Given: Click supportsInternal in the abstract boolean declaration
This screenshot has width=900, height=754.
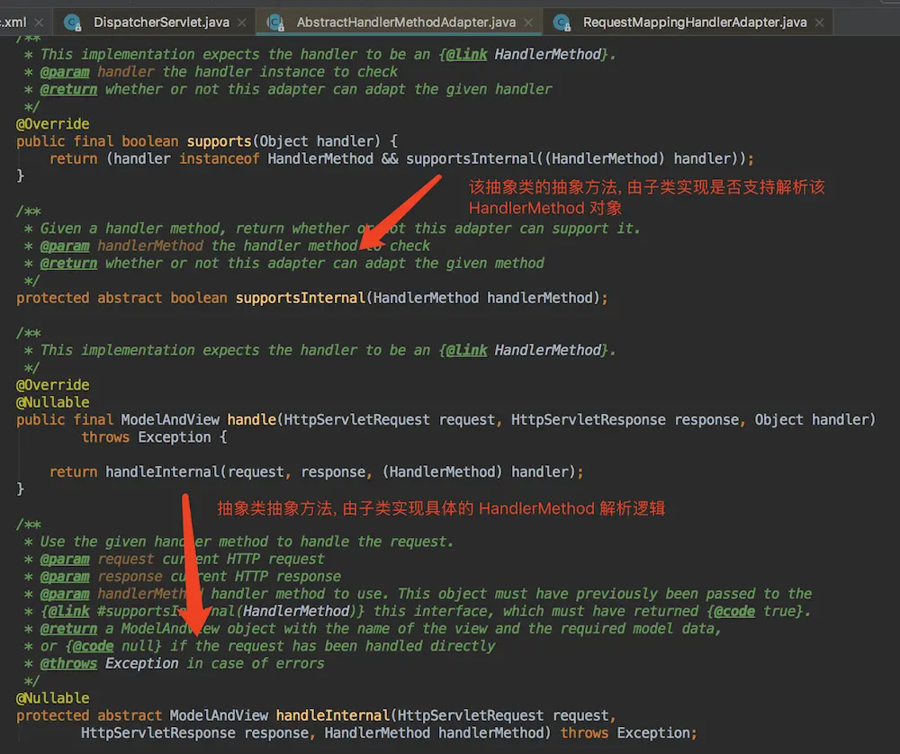Looking at the screenshot, I should point(299,298).
